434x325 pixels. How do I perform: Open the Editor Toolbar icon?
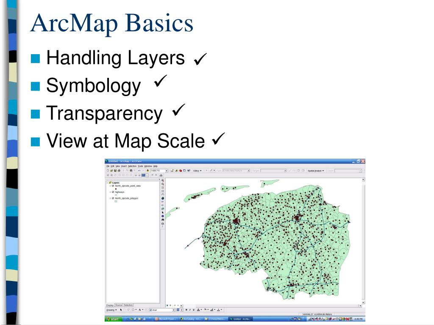[x=172, y=171]
